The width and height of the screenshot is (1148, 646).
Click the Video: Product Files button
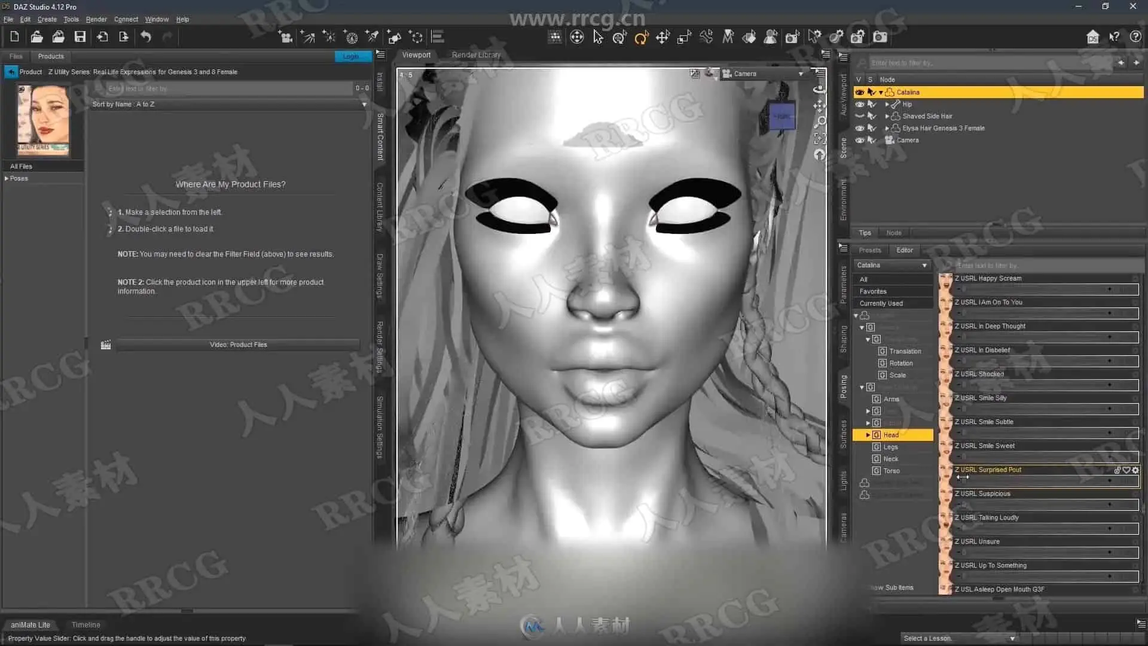238,345
